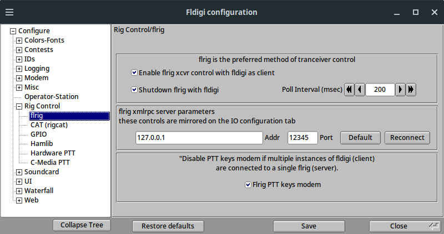This screenshot has width=444, height=234.
Task: Click single right arrow for Poll Interval
Action: point(400,89)
